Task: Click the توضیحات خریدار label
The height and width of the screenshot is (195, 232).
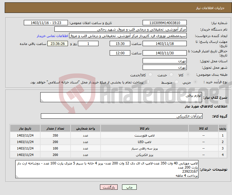Action: [x=213, y=169]
